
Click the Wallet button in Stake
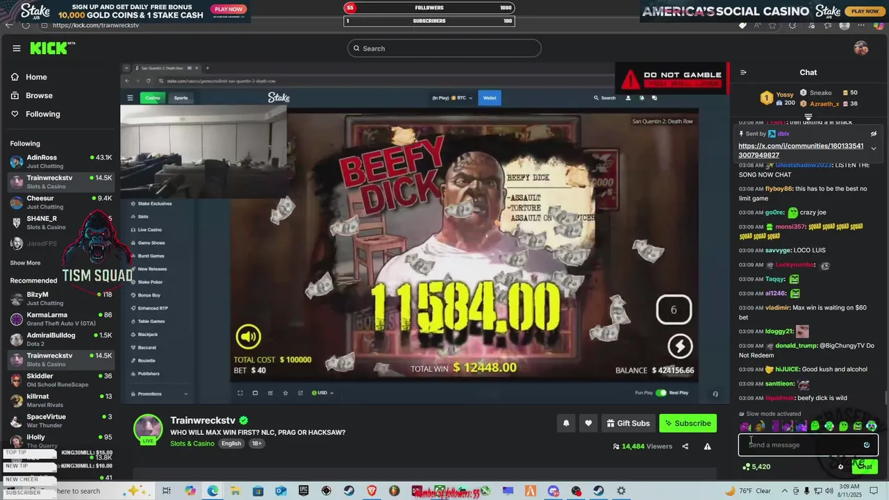pyautogui.click(x=490, y=98)
